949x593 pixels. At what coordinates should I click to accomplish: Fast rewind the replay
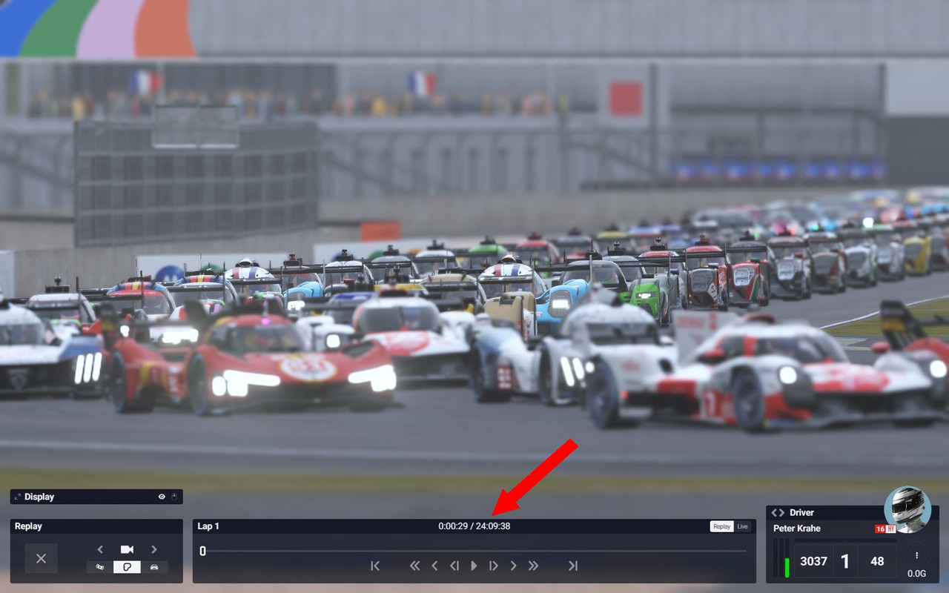coord(415,566)
